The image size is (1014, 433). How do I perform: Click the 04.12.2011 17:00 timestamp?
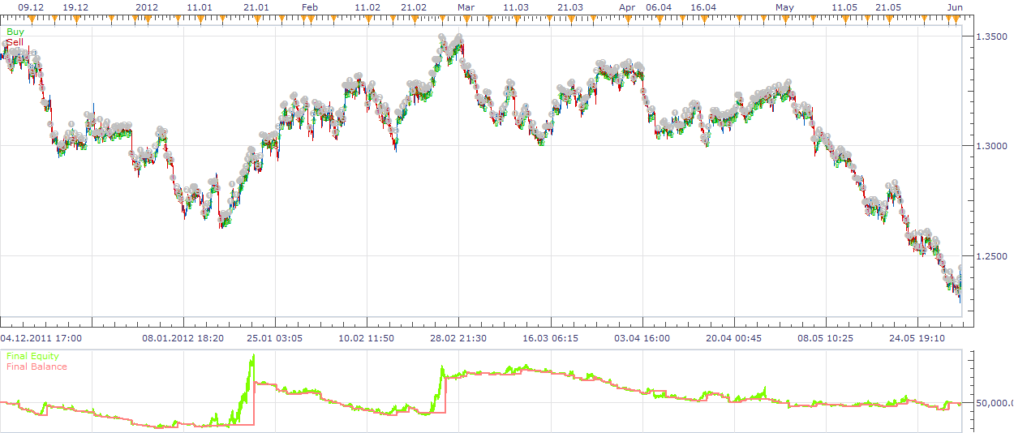(x=41, y=337)
